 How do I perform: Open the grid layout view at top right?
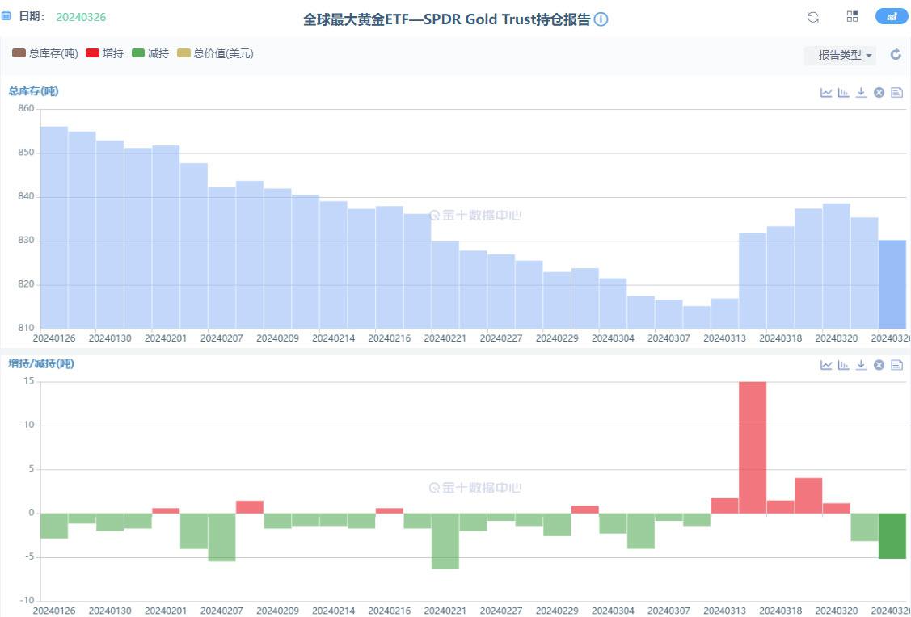click(x=852, y=16)
